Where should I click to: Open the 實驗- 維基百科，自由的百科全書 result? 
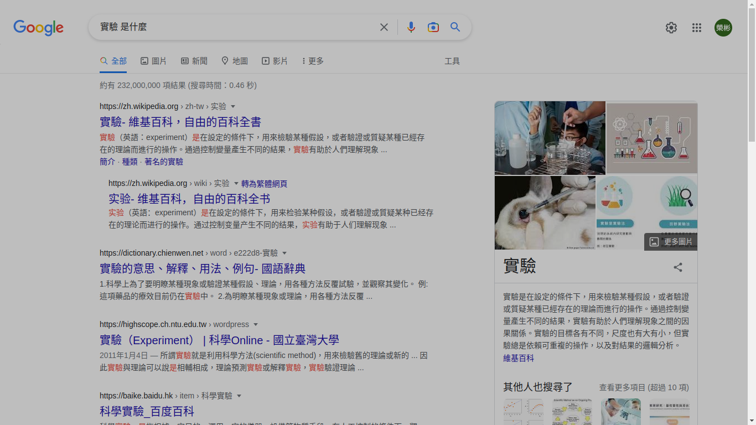tap(180, 122)
